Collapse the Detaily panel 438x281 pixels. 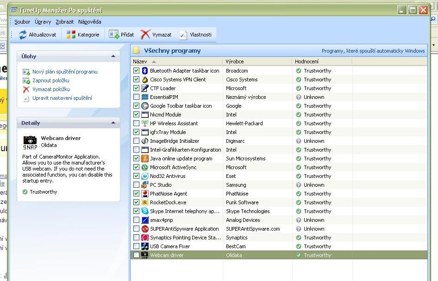click(x=113, y=123)
